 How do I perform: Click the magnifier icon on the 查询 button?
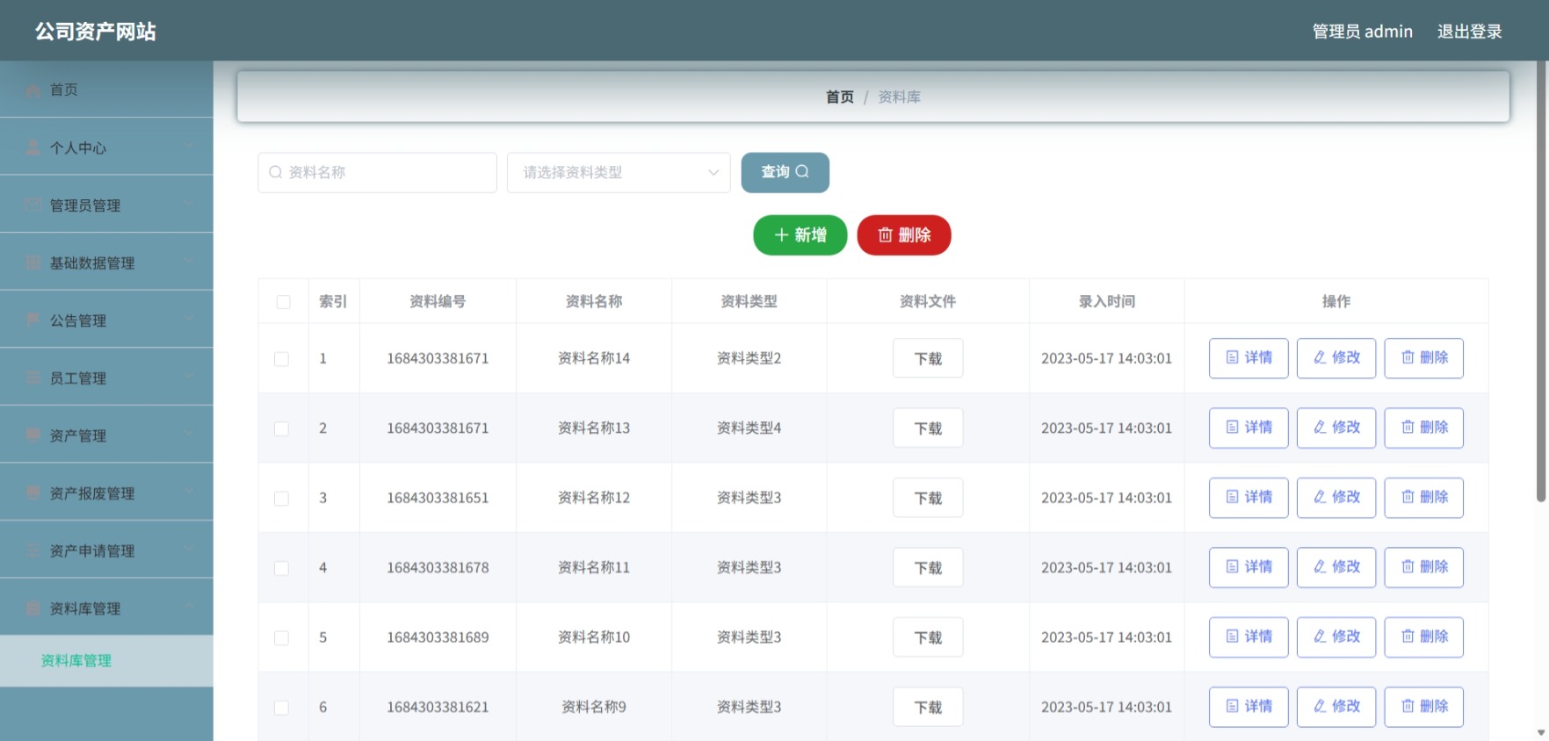(802, 171)
